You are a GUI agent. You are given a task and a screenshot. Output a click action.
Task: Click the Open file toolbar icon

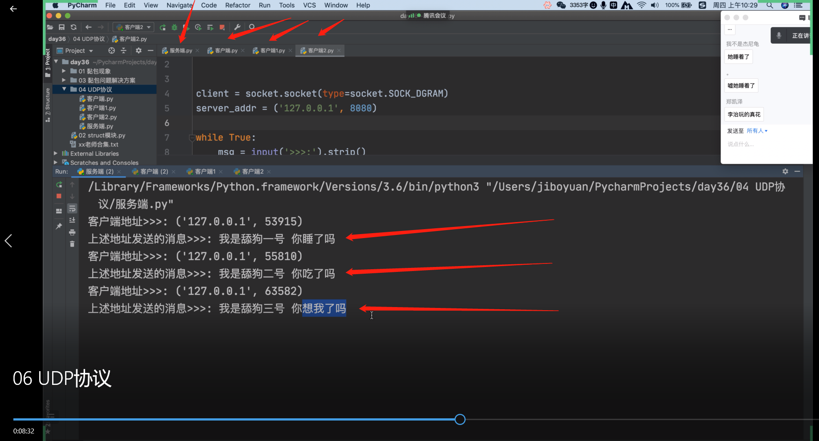click(x=50, y=27)
